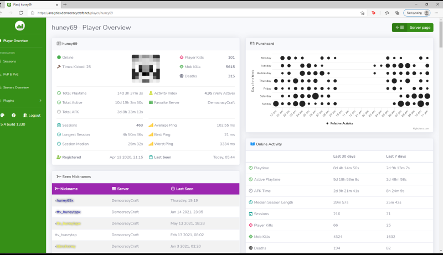Open a new browser tab
This screenshot has height=255, width=443.
65,4
